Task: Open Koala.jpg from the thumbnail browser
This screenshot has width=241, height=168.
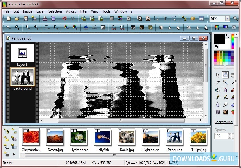Action: pyautogui.click(x=127, y=136)
